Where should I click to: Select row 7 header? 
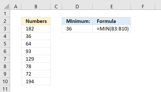[x=5, y=59]
